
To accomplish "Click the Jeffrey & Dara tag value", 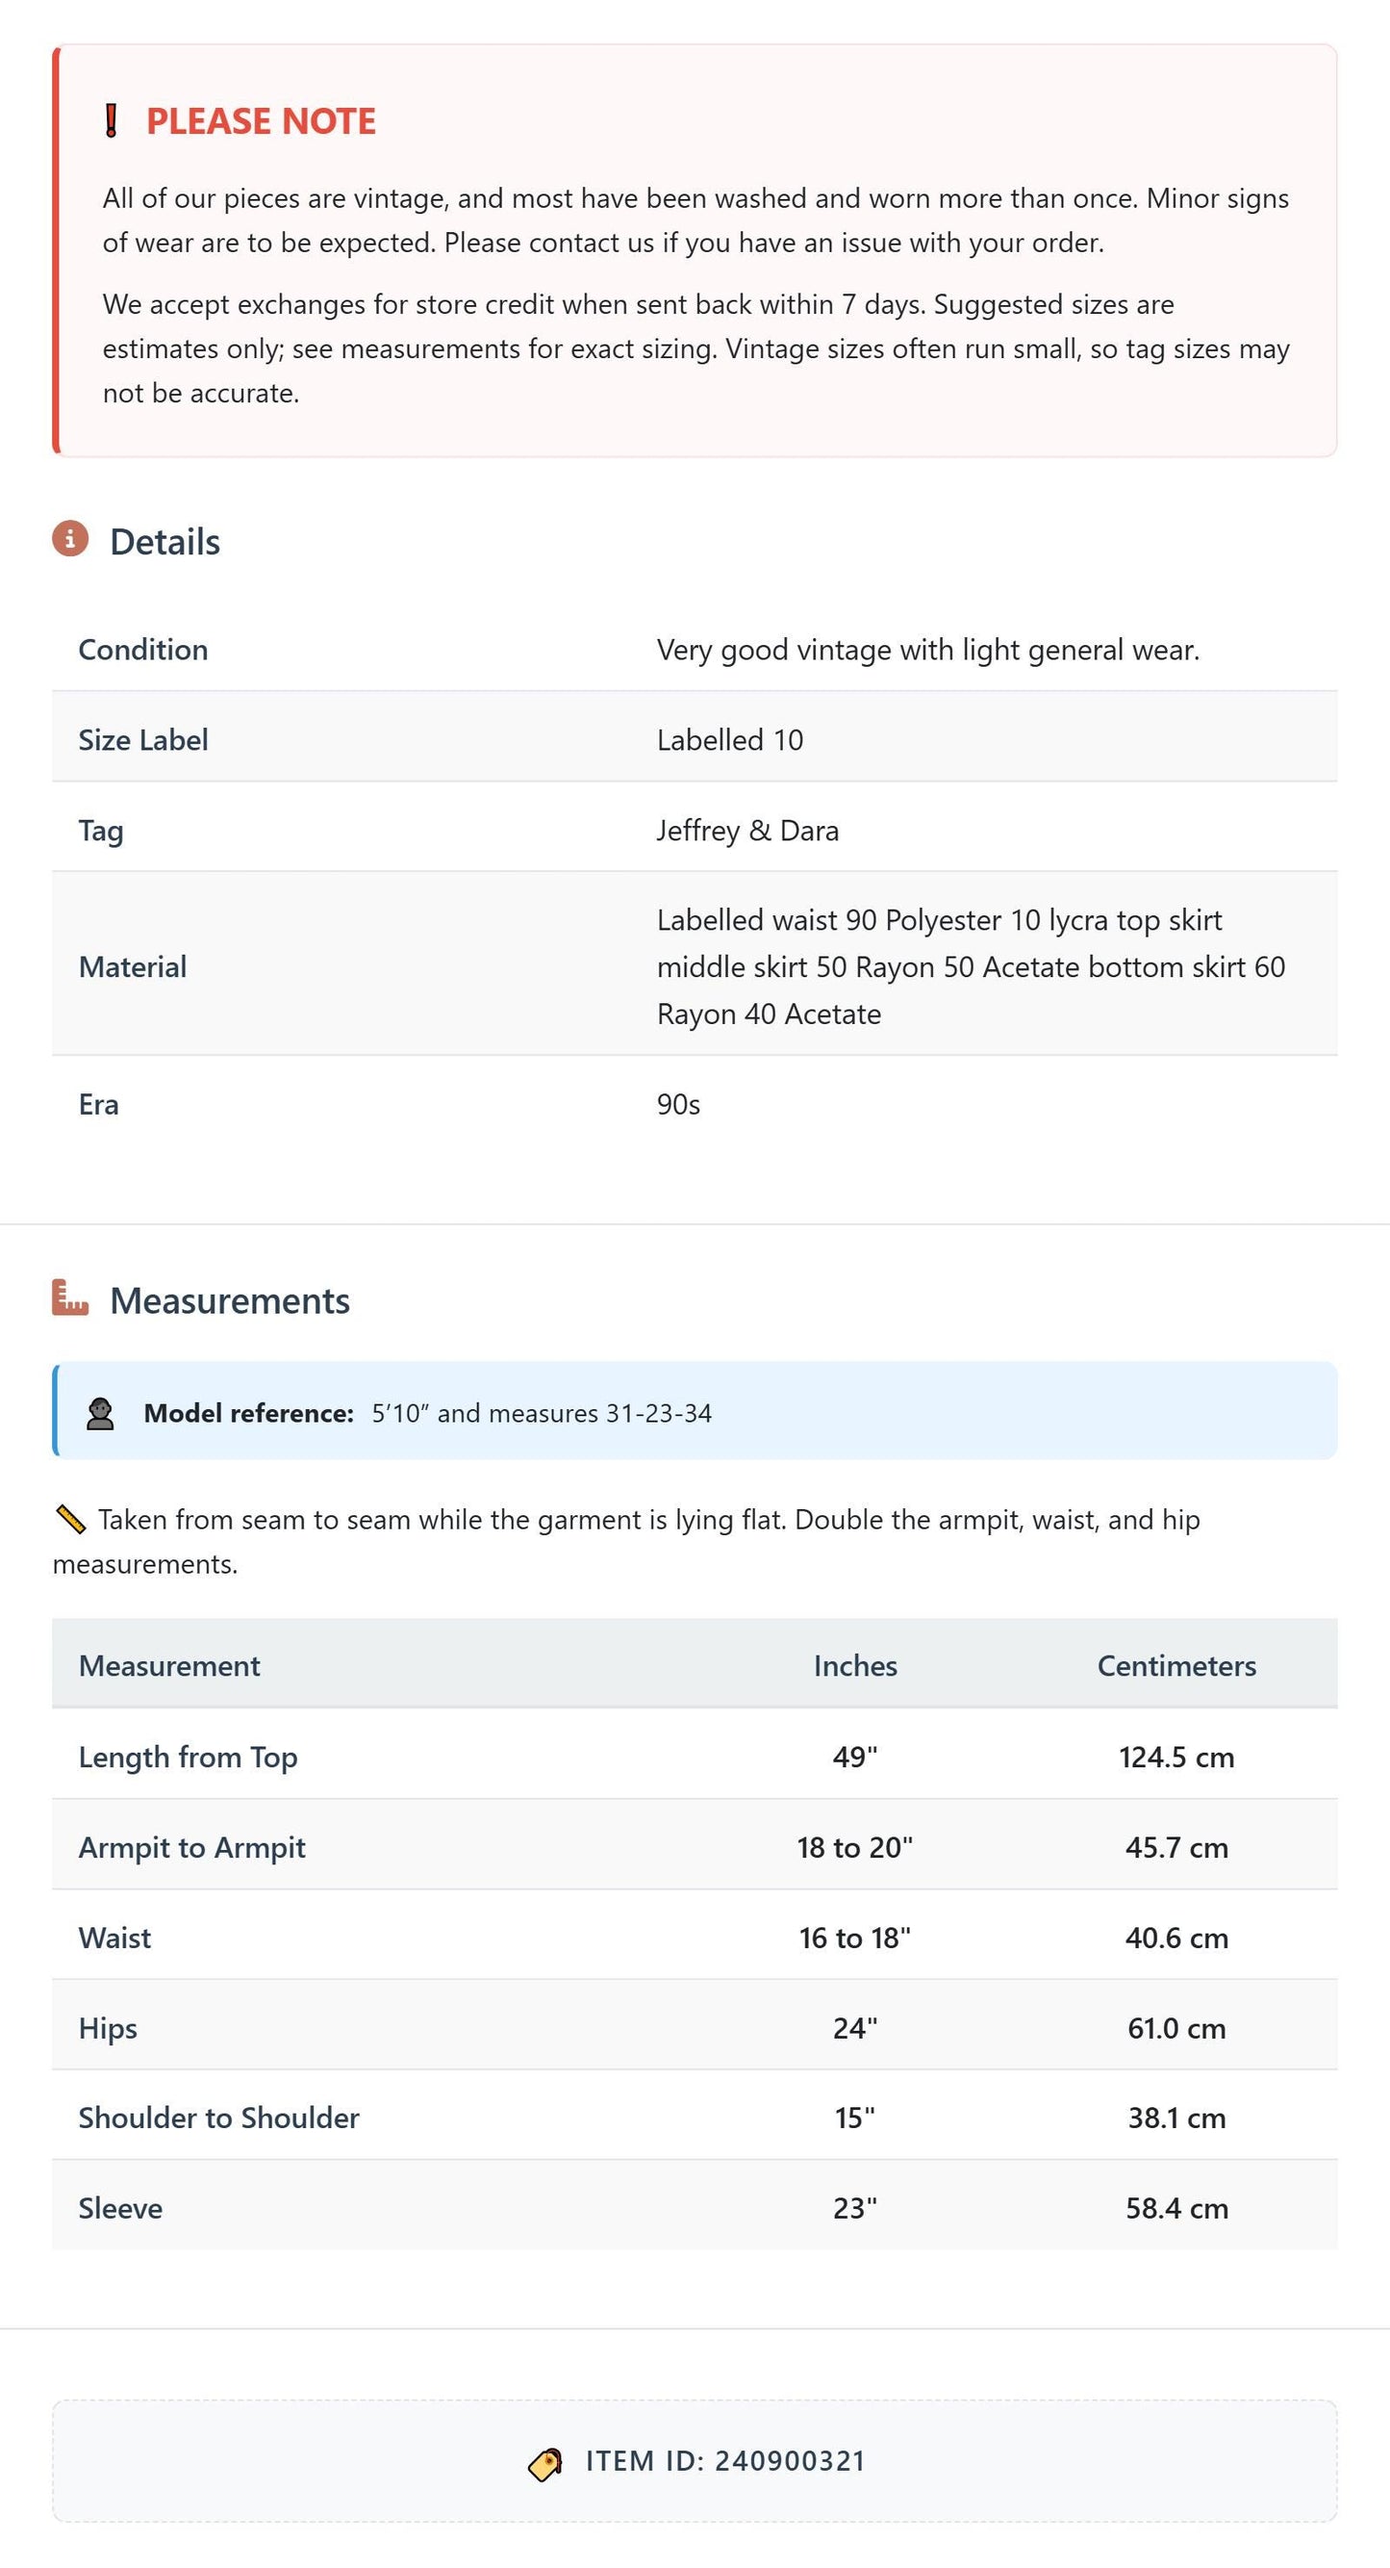I will tap(747, 831).
